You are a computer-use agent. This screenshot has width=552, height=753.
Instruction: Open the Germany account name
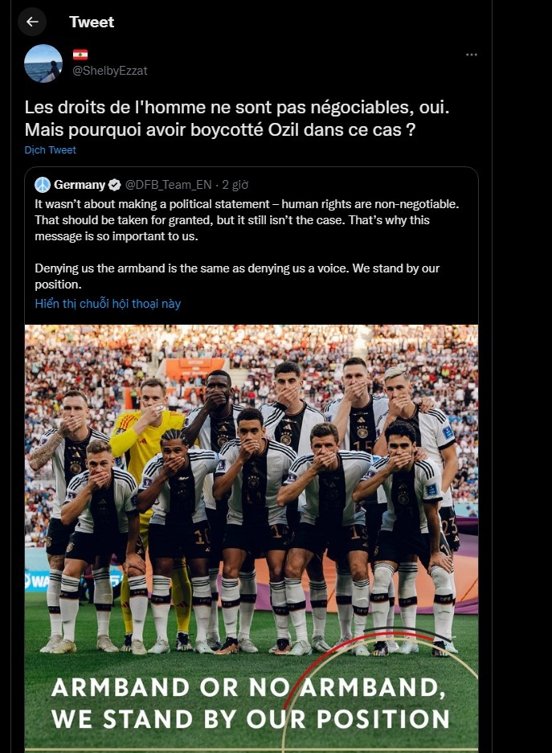[x=80, y=185]
